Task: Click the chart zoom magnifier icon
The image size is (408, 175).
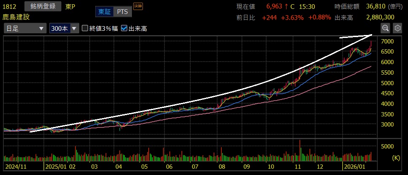Action: click(x=385, y=28)
